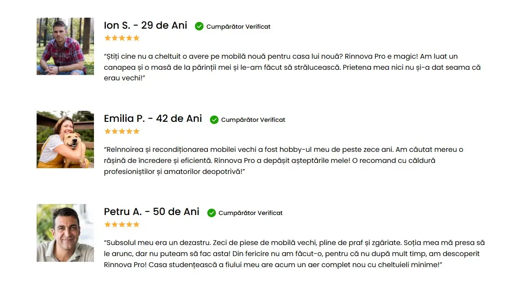Click the last star in Petru's rating

(x=136, y=224)
